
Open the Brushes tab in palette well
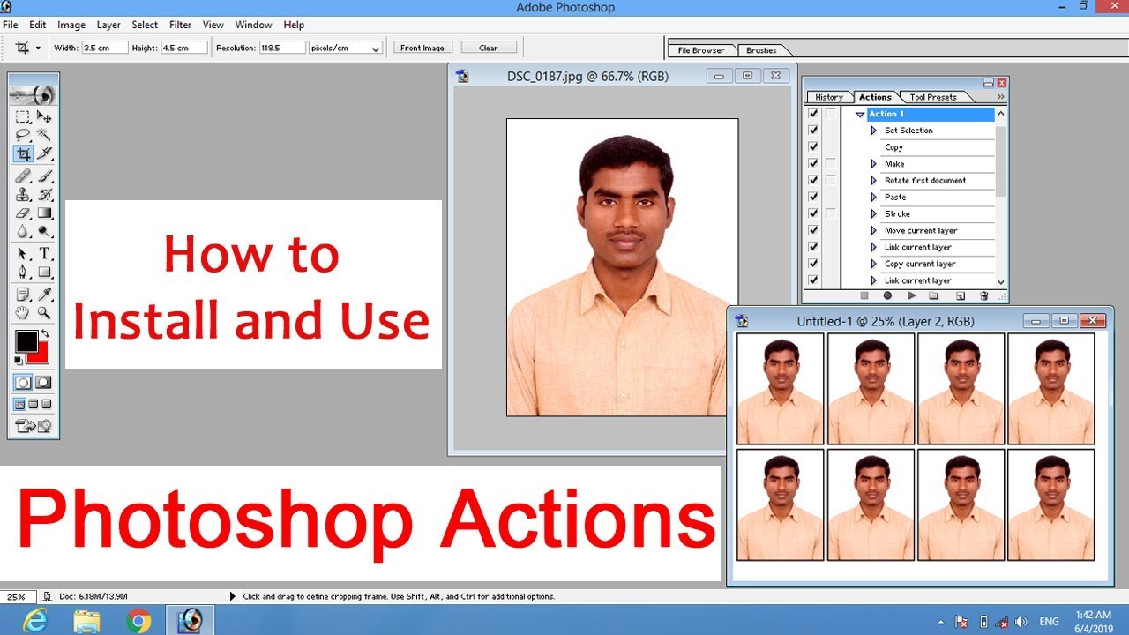tap(761, 50)
